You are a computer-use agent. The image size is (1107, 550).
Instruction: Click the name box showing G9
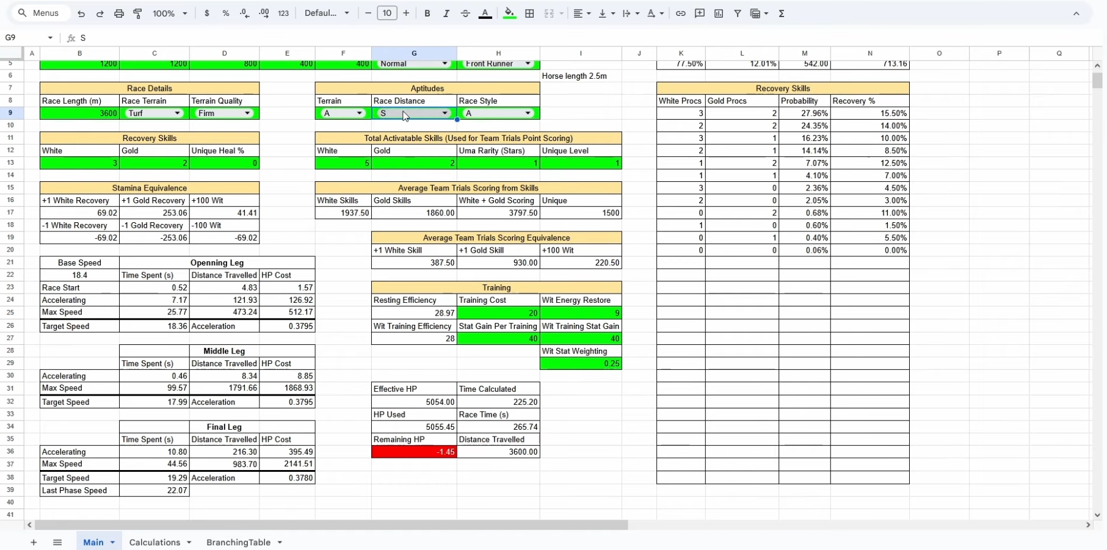coord(24,38)
